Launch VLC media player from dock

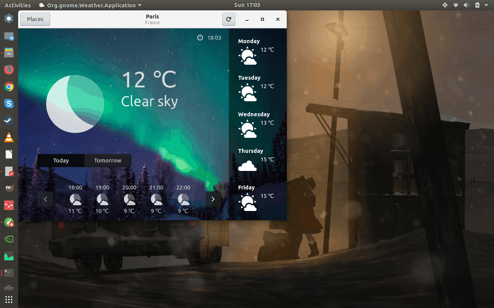[x=9, y=137]
